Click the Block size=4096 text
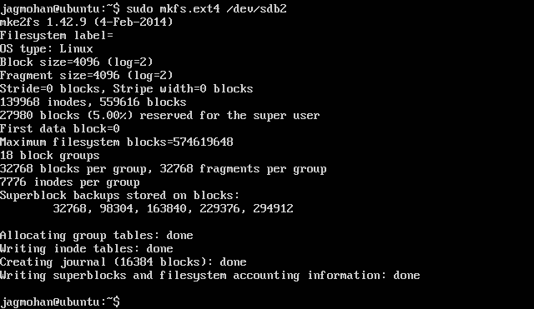This screenshot has height=309, width=534. 50,62
